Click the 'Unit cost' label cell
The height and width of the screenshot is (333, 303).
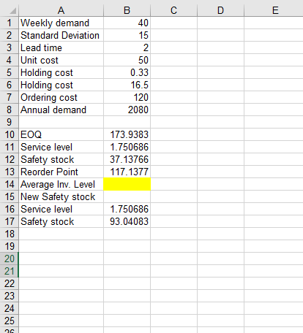coord(61,60)
